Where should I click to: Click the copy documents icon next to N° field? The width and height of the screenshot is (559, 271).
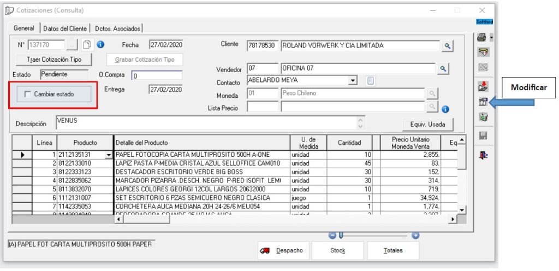pyautogui.click(x=87, y=45)
